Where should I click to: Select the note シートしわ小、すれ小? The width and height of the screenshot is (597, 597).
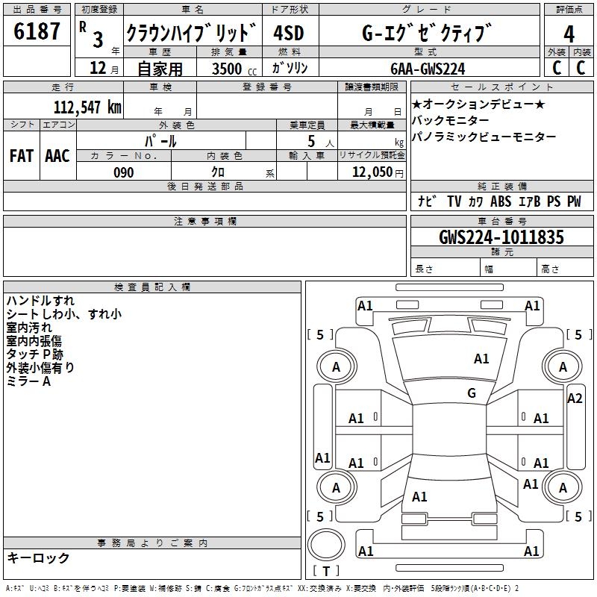point(64,314)
